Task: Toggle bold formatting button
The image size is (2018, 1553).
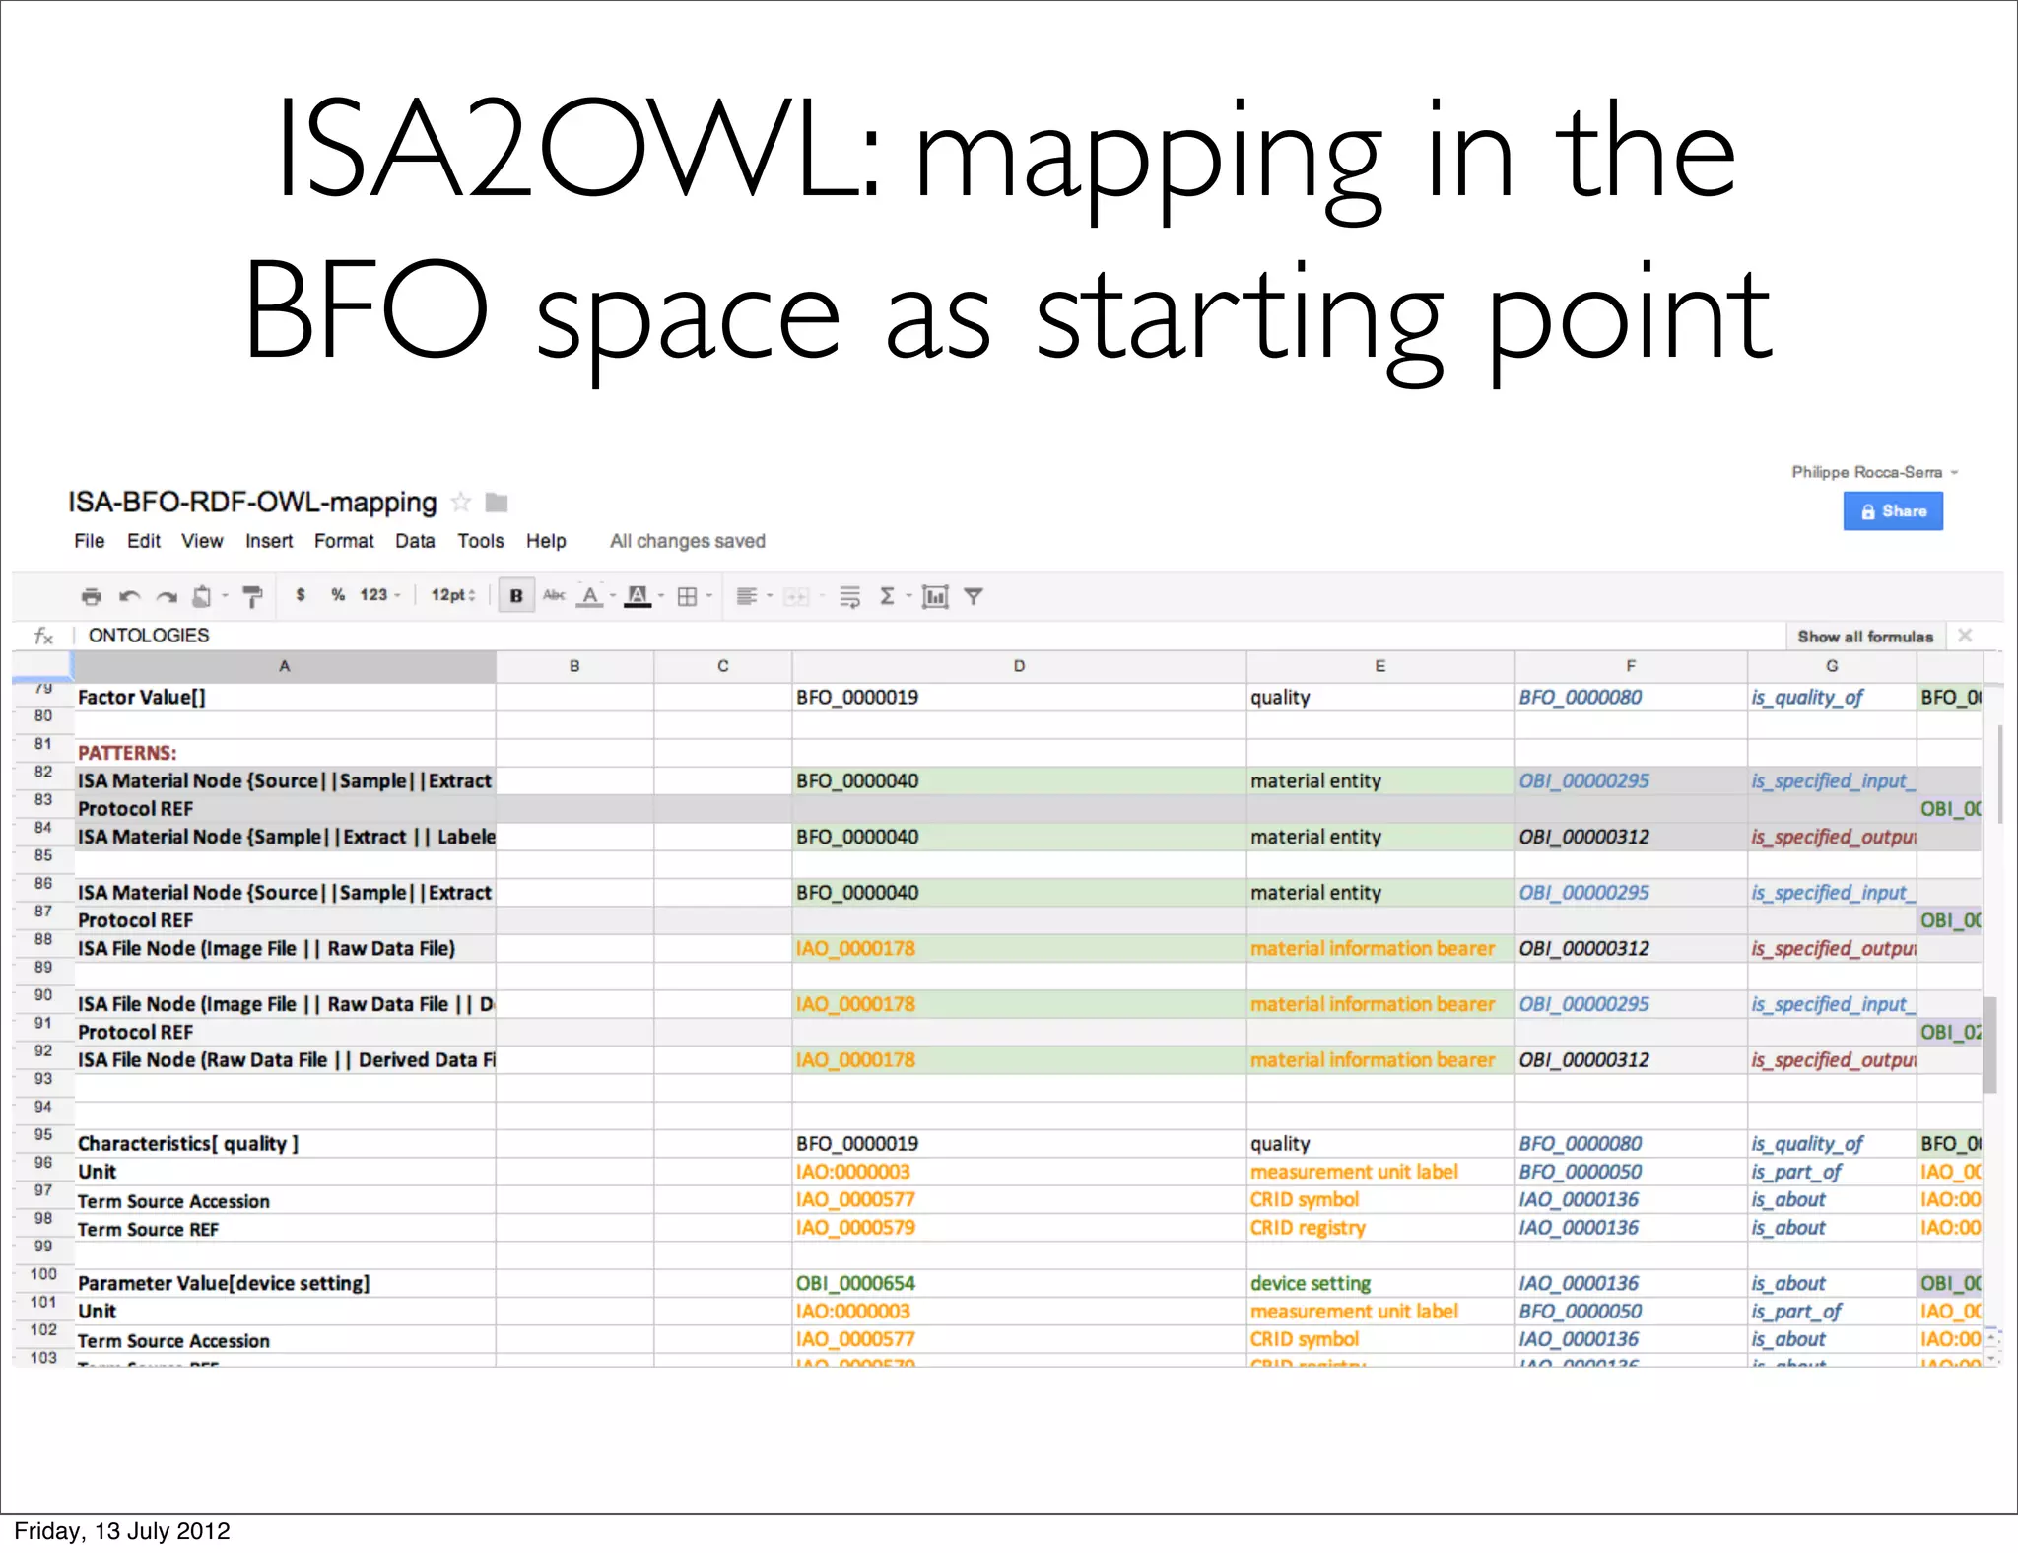Action: pyautogui.click(x=515, y=596)
